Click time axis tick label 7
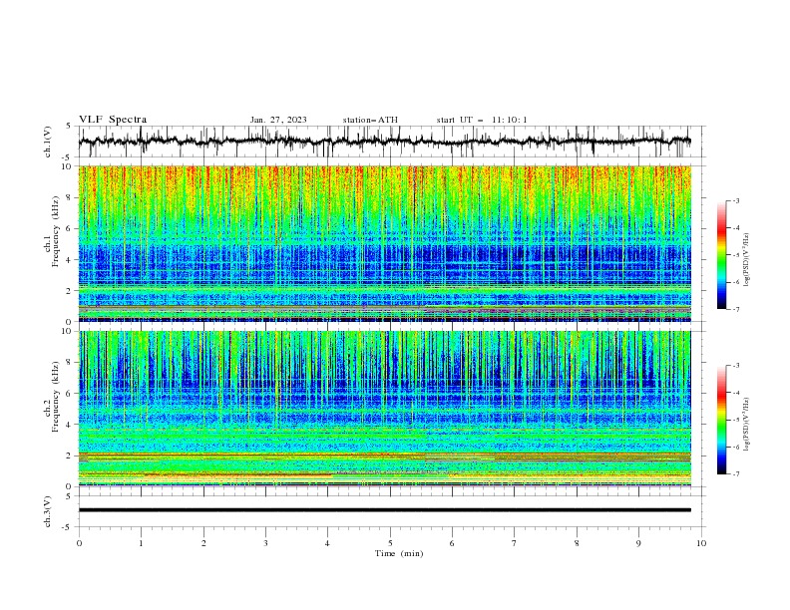The image size is (790, 610). click(x=515, y=543)
